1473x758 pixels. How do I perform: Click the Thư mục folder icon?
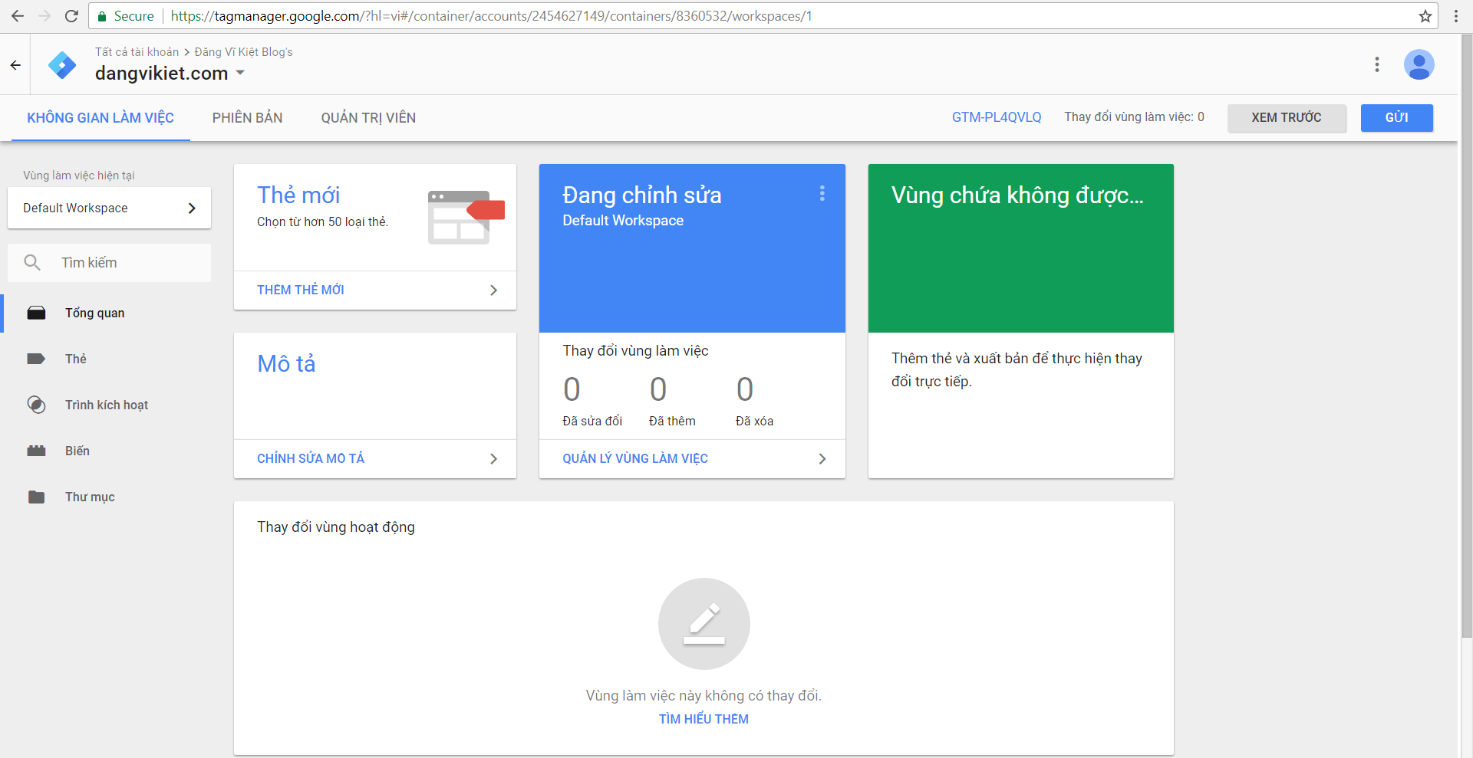tap(36, 497)
